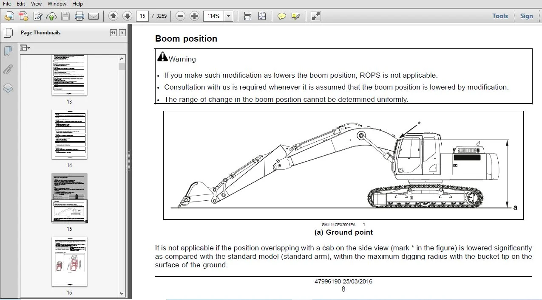Viewport: 542px width, 300px height.
Task: Click the panel expand right-arrow button
Action: 122,33
